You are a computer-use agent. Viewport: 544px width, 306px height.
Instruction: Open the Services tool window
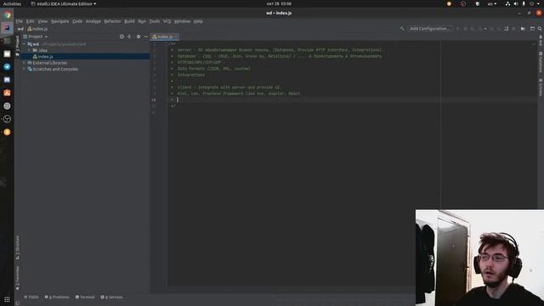(111, 297)
